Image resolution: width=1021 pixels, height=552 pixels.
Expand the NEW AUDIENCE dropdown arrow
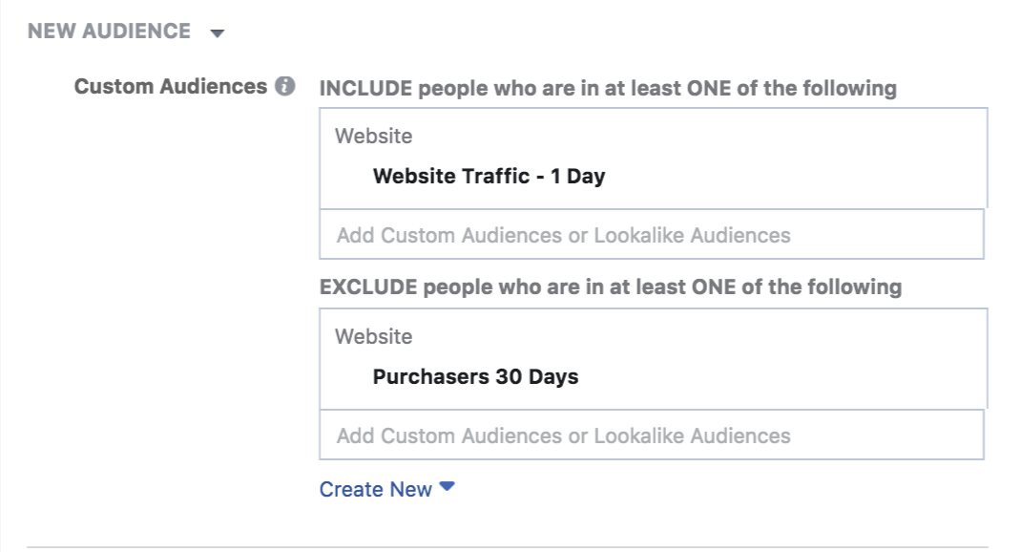218,33
